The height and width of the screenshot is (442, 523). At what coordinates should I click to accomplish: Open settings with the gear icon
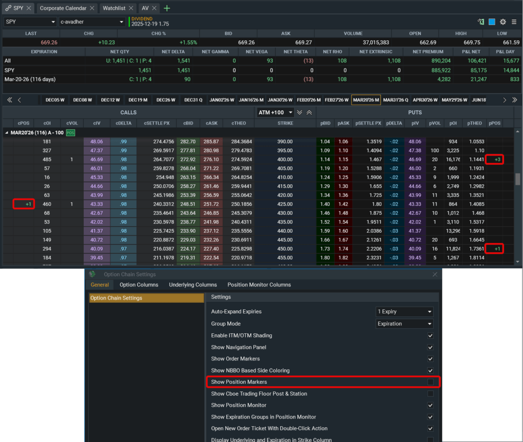pos(503,22)
